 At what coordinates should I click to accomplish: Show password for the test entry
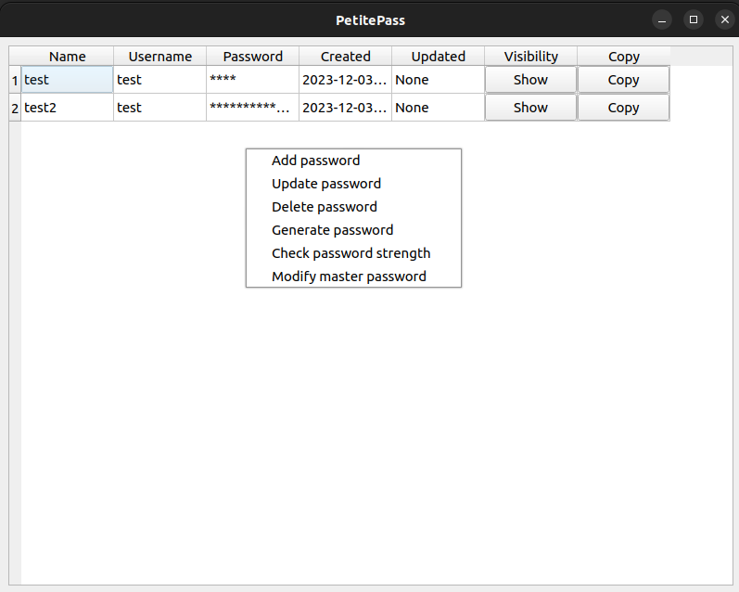tap(530, 80)
